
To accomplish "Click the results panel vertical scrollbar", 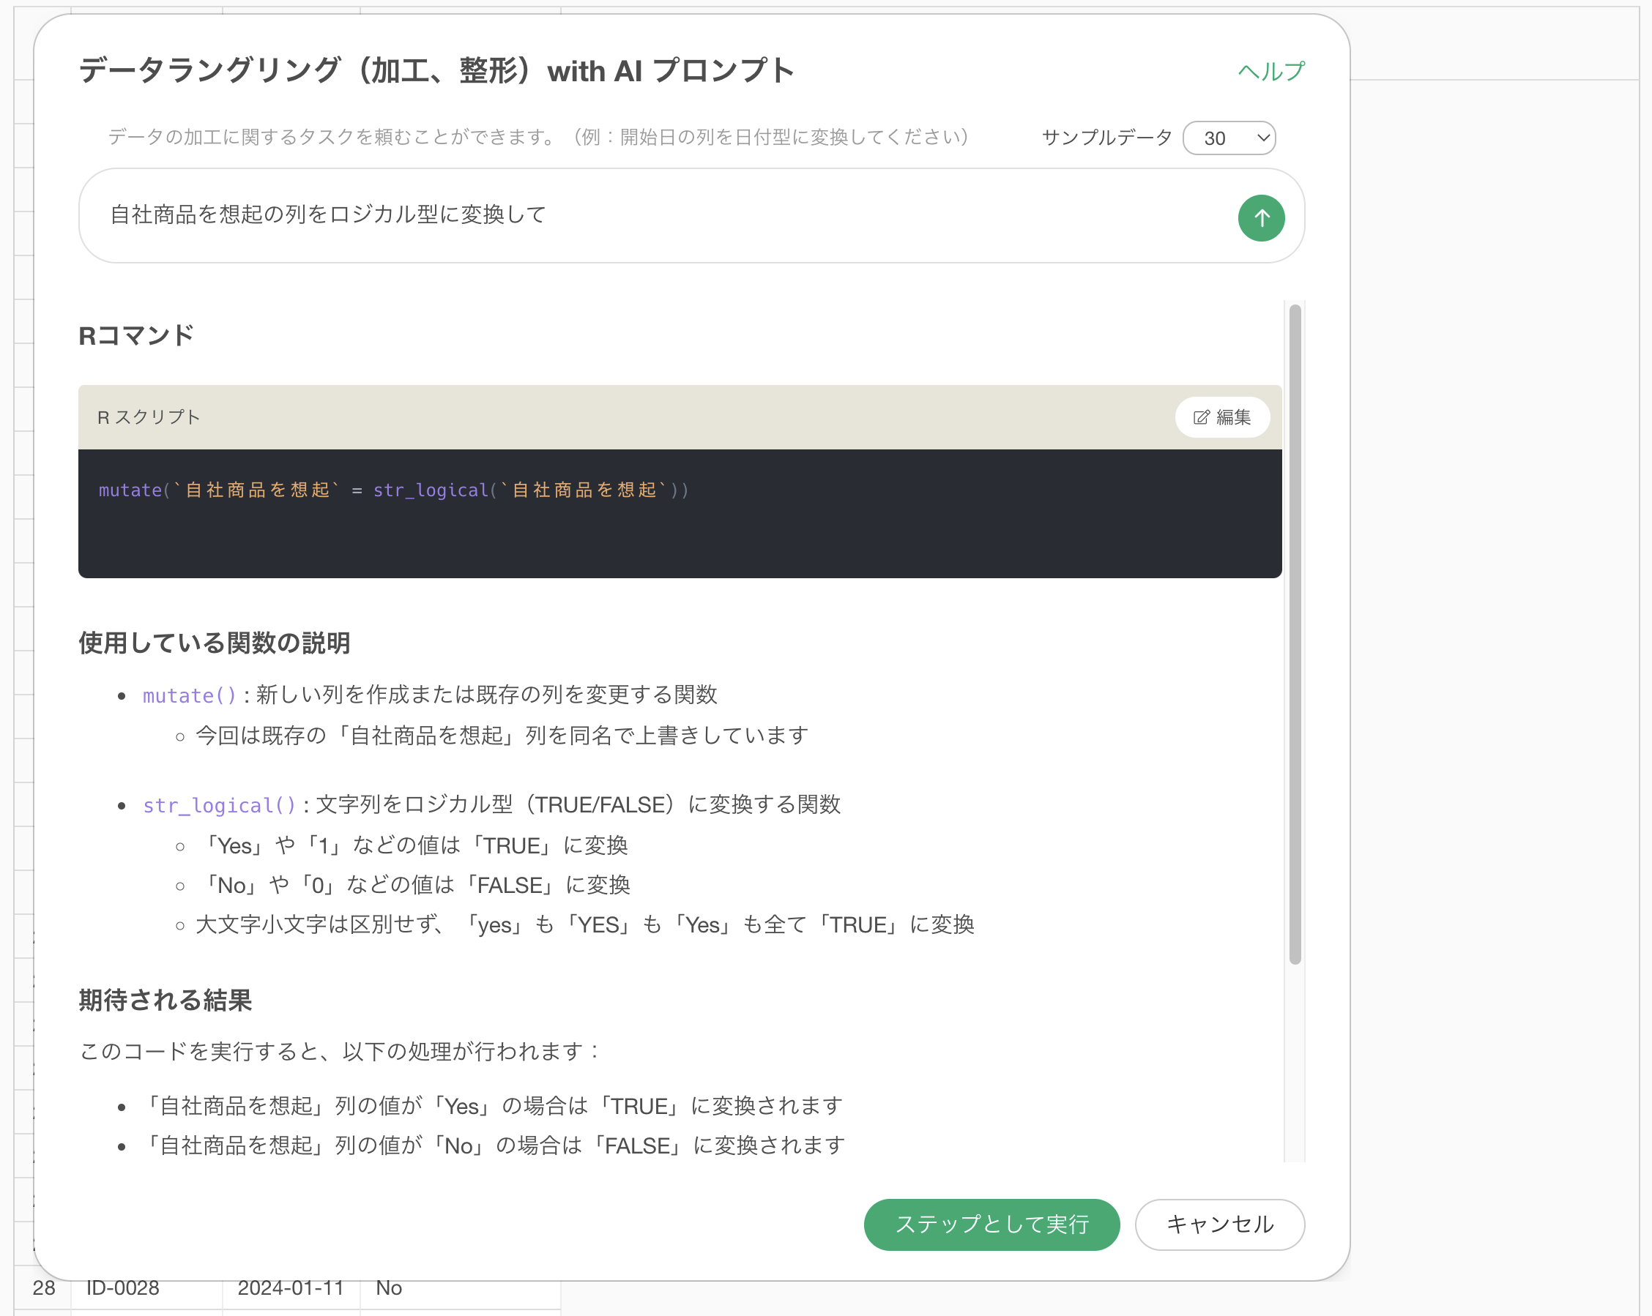I will (x=1294, y=635).
